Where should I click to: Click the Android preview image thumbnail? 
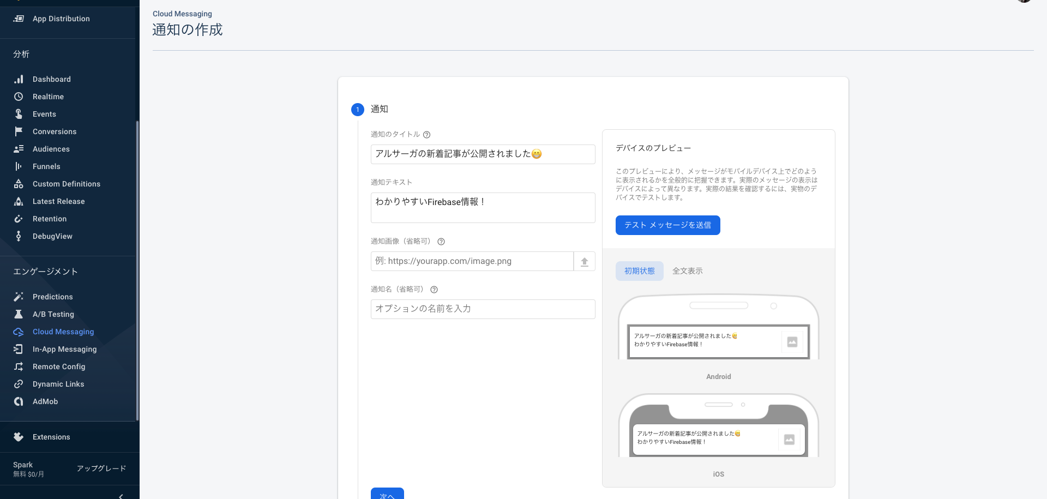pos(792,342)
